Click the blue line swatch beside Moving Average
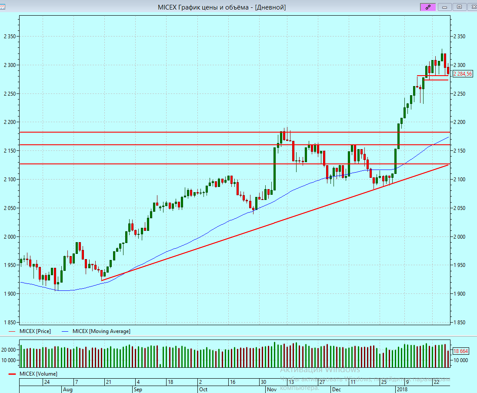The height and width of the screenshot is (393, 477). 65,332
